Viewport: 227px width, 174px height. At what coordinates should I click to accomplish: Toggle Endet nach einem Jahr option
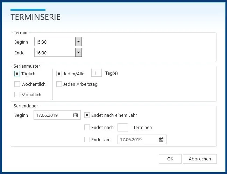(87, 115)
